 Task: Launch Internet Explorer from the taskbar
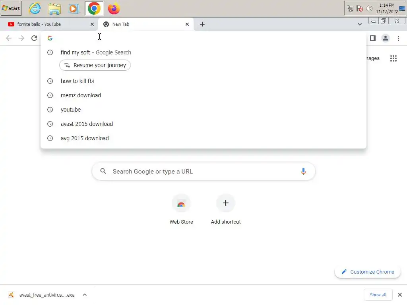pos(35,9)
